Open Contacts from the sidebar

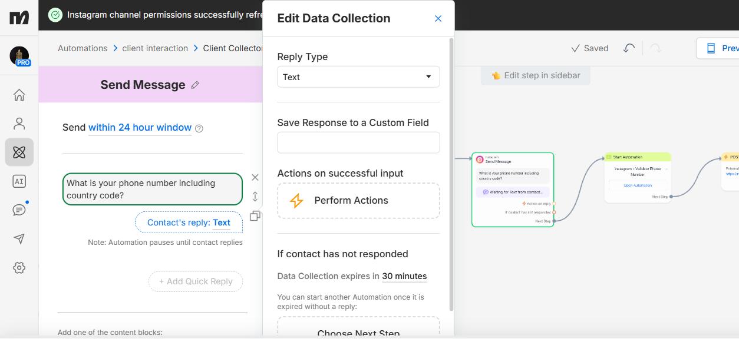pos(19,124)
